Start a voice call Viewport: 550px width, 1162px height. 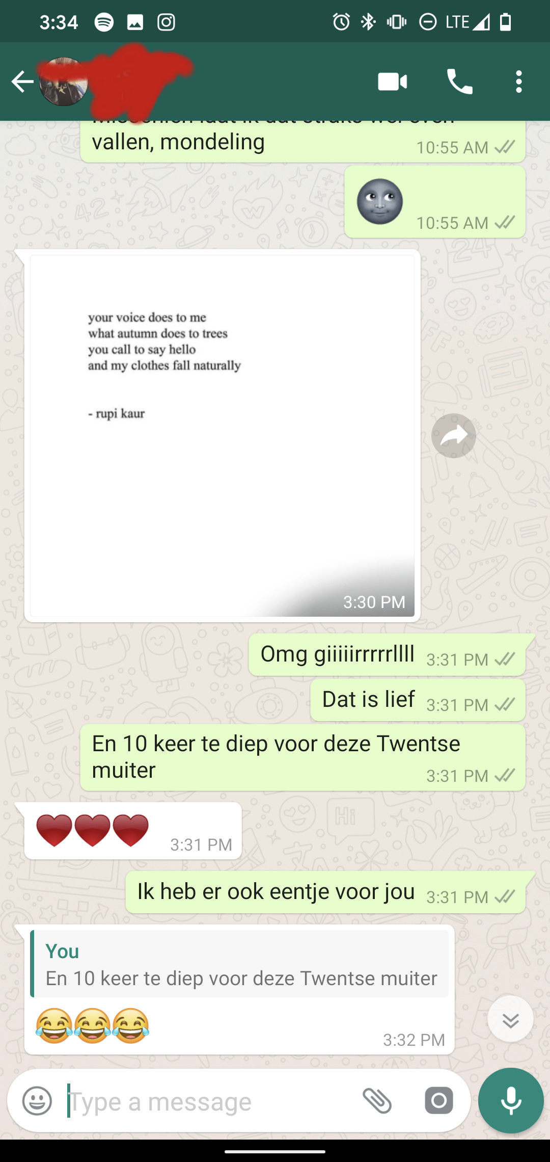[459, 82]
